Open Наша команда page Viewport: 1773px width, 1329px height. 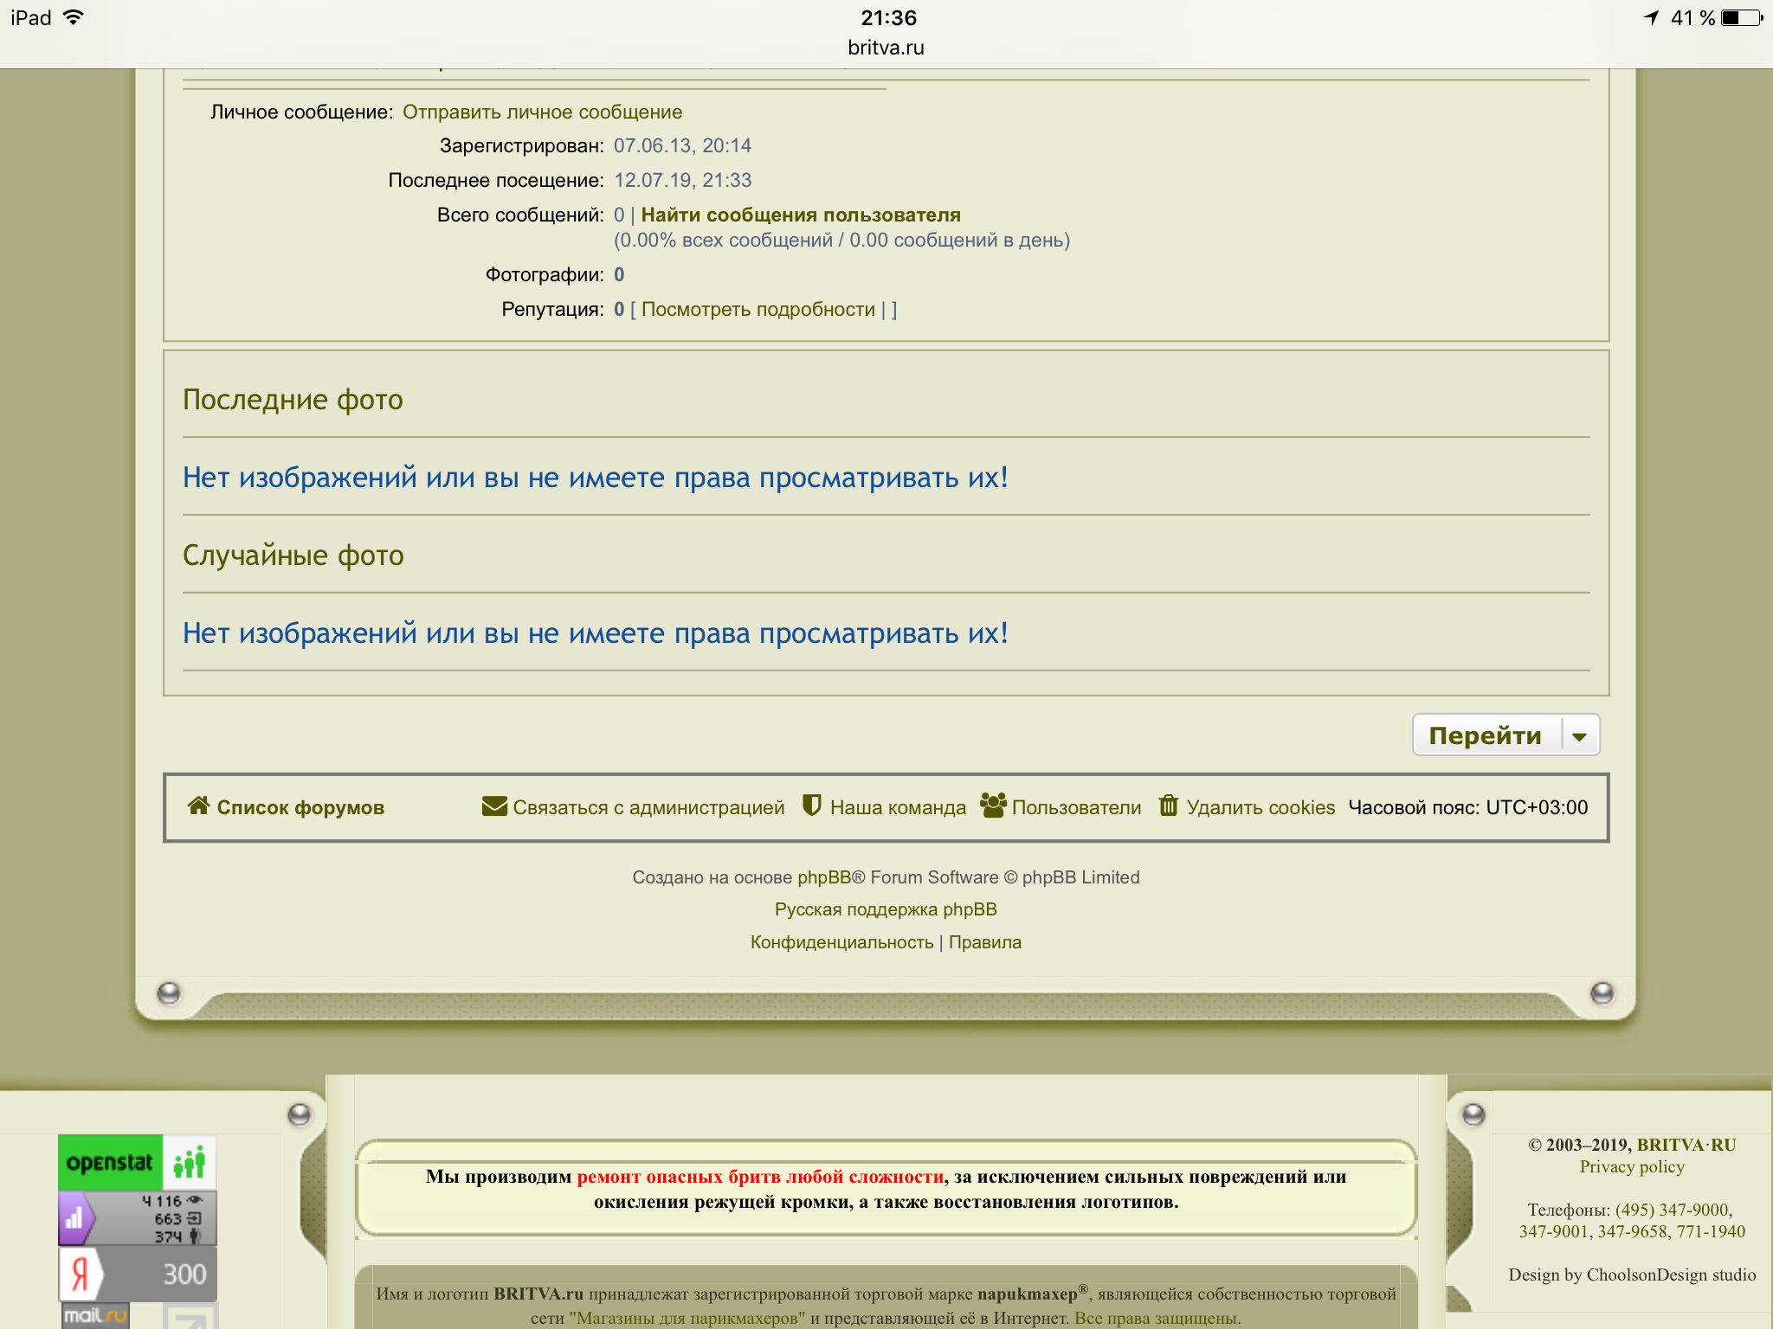coord(897,807)
